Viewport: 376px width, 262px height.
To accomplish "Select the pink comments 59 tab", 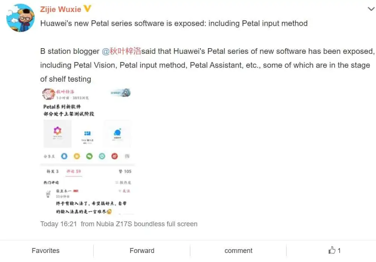I will click(74, 171).
